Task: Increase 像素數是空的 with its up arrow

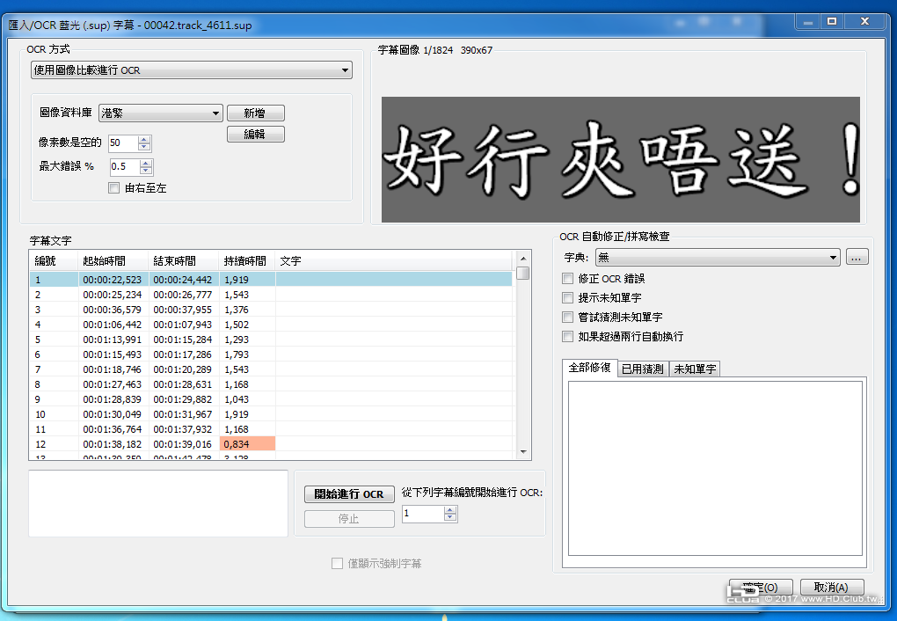Action: [x=142, y=138]
